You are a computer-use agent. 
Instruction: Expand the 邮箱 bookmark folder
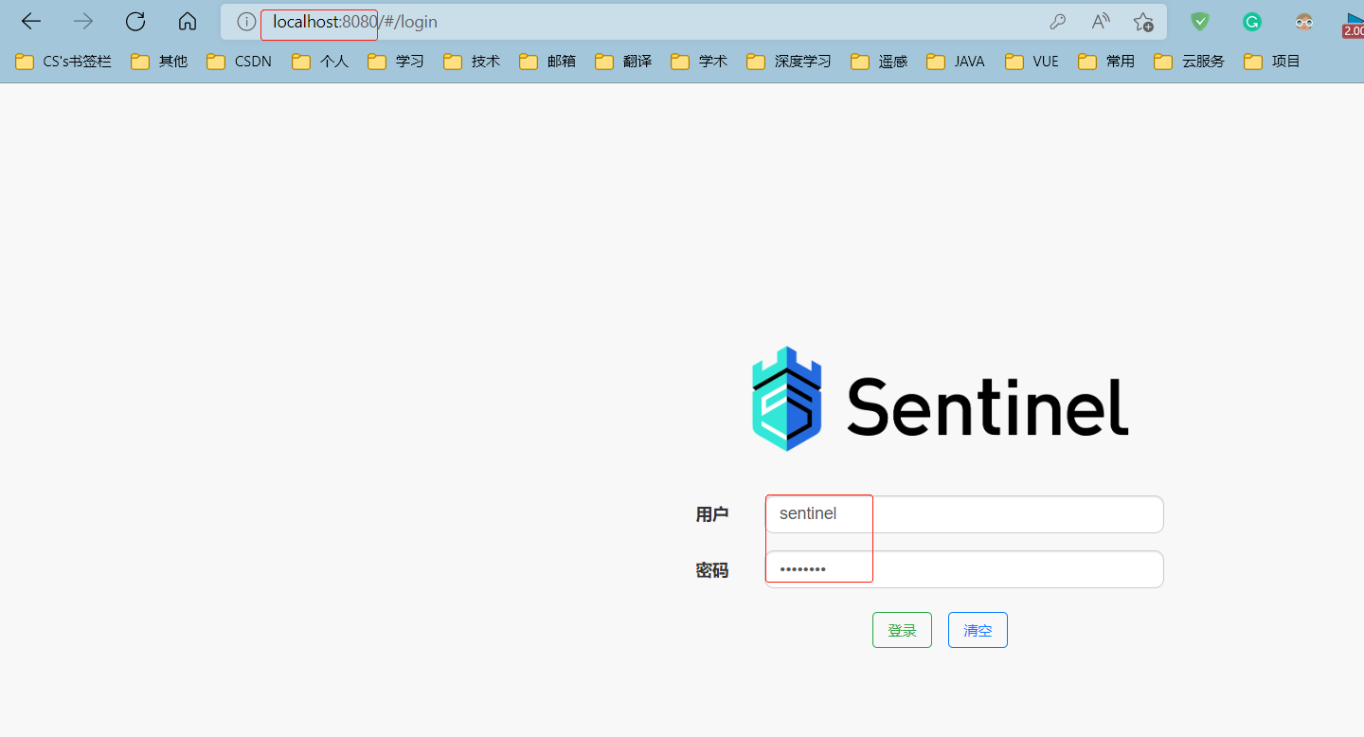547,62
